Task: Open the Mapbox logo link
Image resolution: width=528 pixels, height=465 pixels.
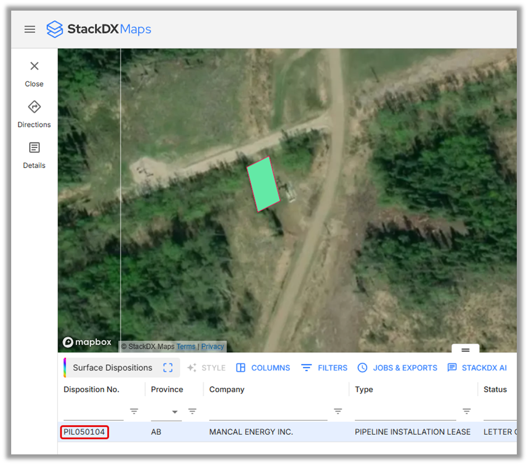Action: pyautogui.click(x=87, y=342)
